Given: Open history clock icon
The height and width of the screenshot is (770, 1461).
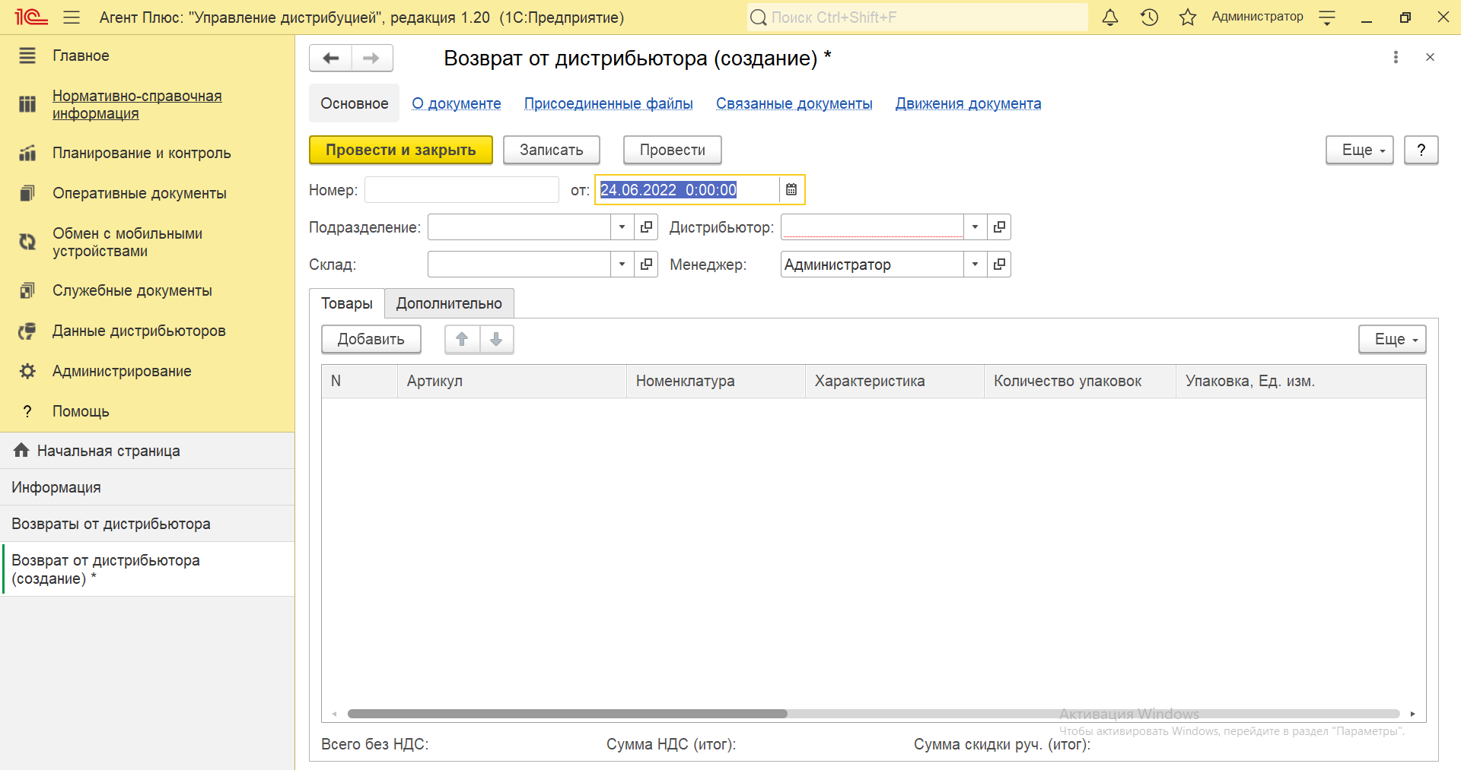Looking at the screenshot, I should [x=1149, y=17].
